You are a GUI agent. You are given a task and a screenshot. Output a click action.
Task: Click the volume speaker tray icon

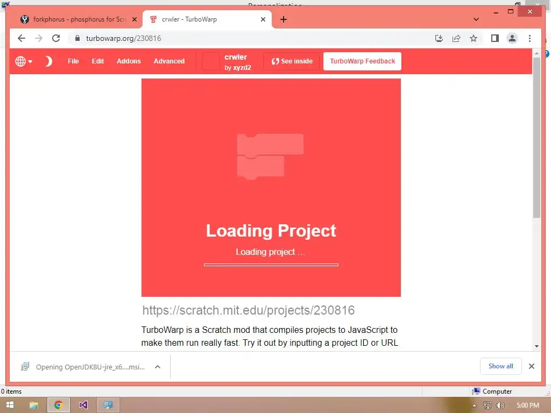tap(500, 405)
